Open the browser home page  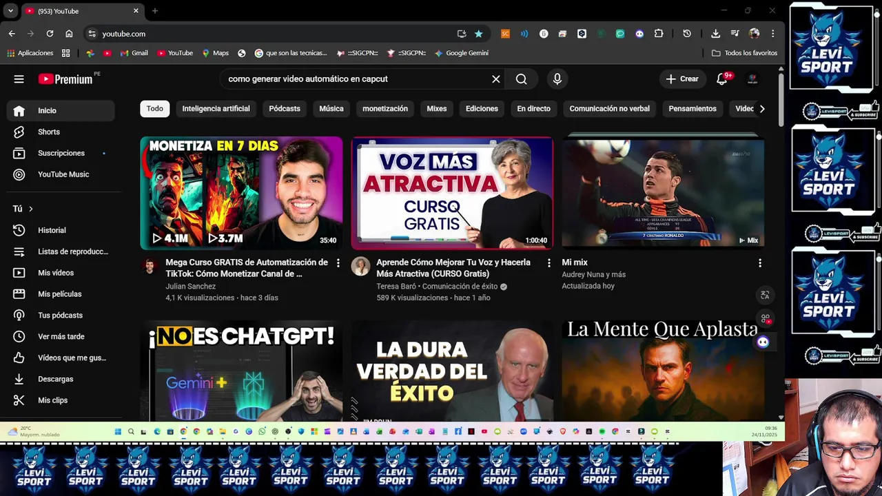pyautogui.click(x=69, y=34)
